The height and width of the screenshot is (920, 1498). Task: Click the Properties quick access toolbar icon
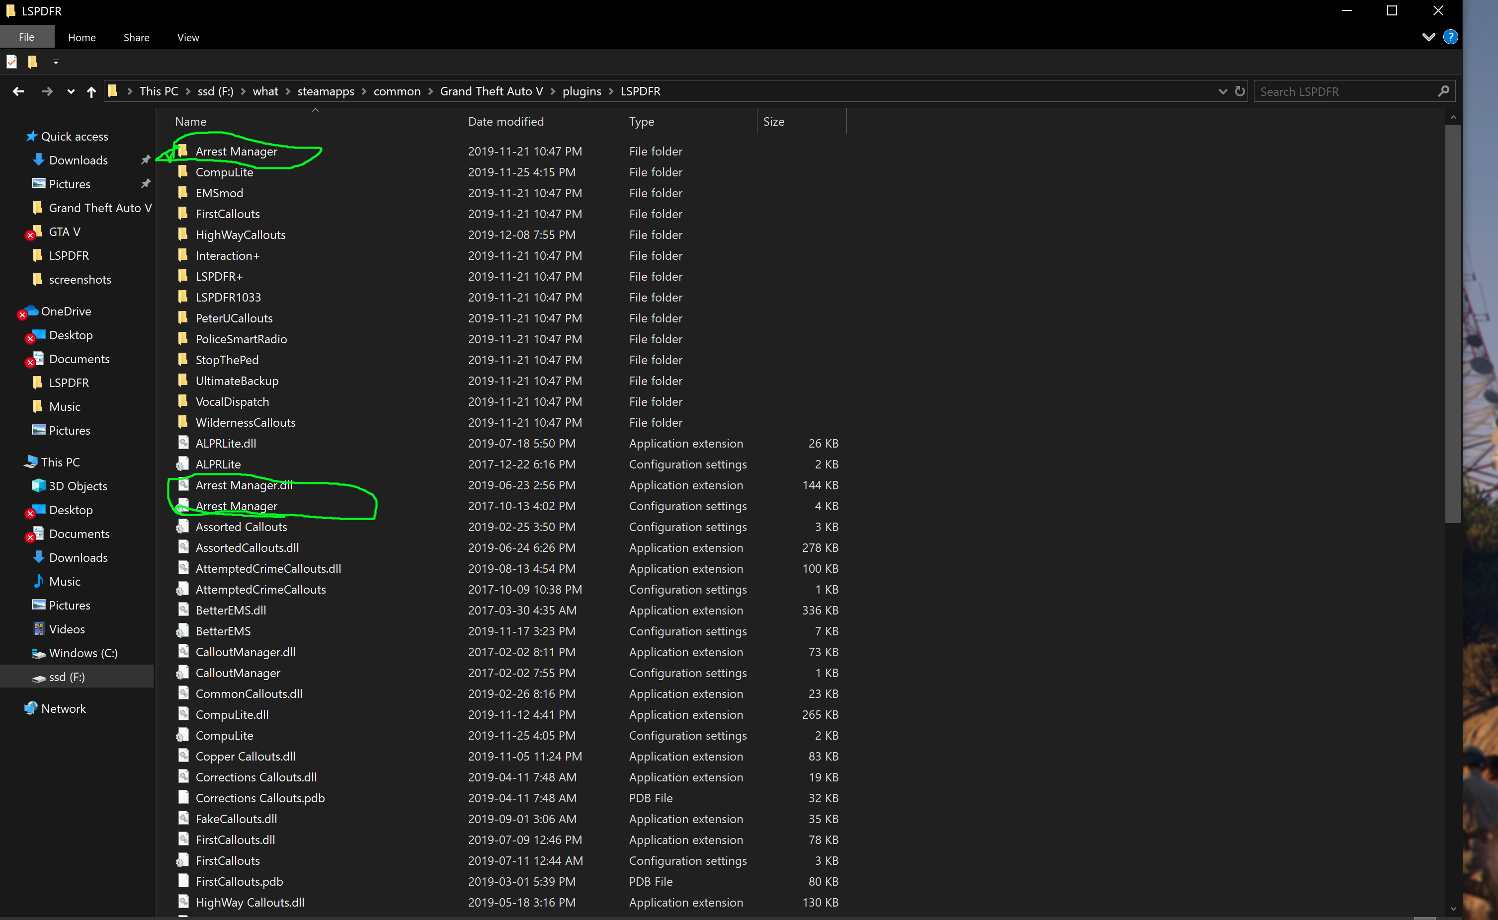pos(11,62)
